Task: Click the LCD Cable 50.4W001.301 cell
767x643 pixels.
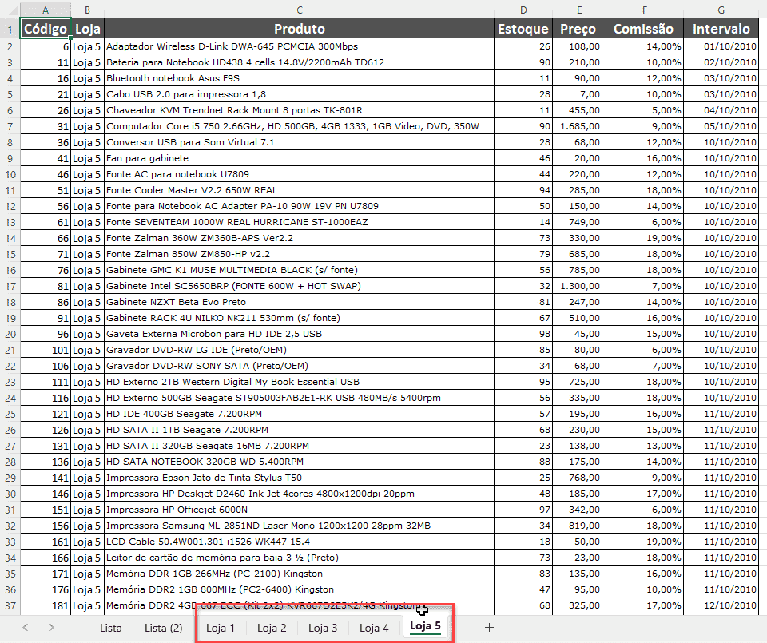Action: pos(300,542)
